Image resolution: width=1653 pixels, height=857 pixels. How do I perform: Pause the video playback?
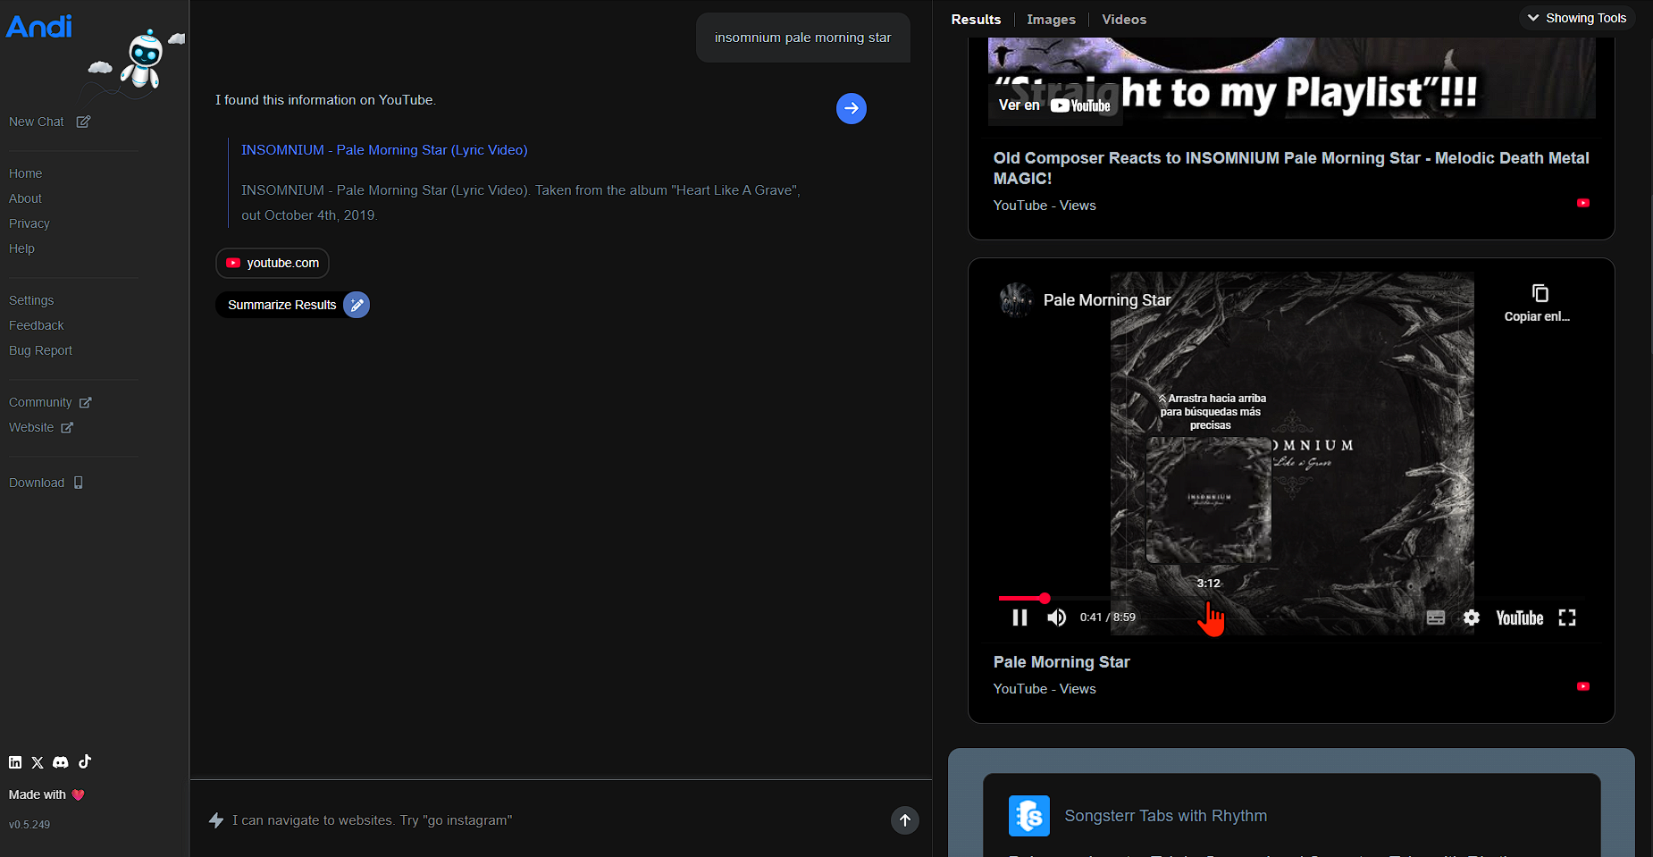pyautogui.click(x=1019, y=618)
